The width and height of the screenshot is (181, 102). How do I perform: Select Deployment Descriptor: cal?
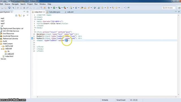[x=13, y=28]
